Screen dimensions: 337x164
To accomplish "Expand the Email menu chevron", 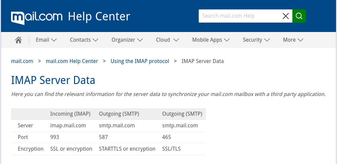I will coord(54,40).
